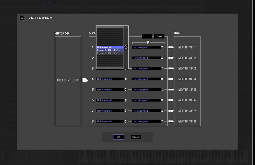Viewport: 255px width, 165px height.
Task: Expand row 8 right channel dropdown
Action: pos(162,121)
